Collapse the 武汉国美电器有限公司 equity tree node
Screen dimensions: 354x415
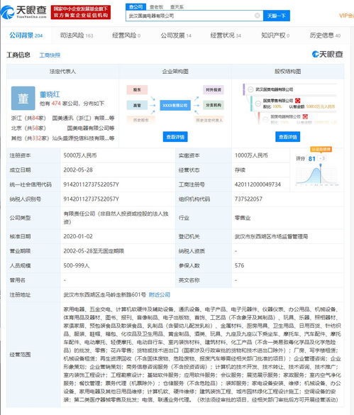[250, 89]
